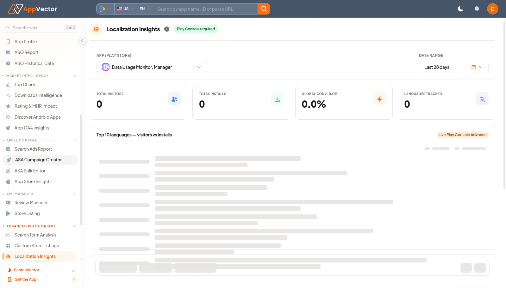Open ASO Report in sidebar

click(x=40, y=52)
